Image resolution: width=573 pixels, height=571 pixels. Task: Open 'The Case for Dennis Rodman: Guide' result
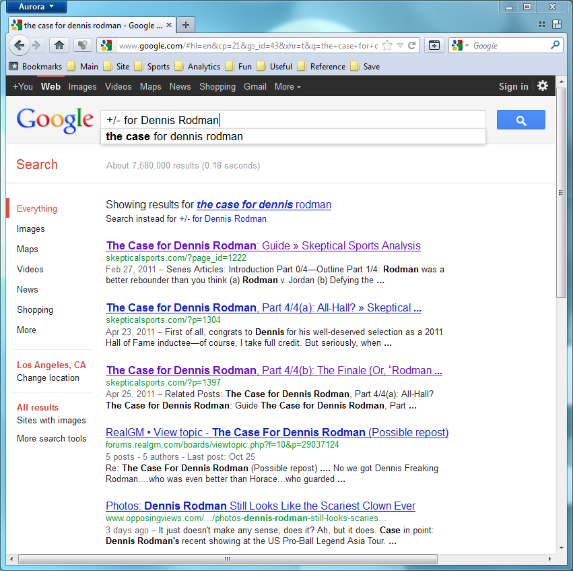tap(263, 245)
